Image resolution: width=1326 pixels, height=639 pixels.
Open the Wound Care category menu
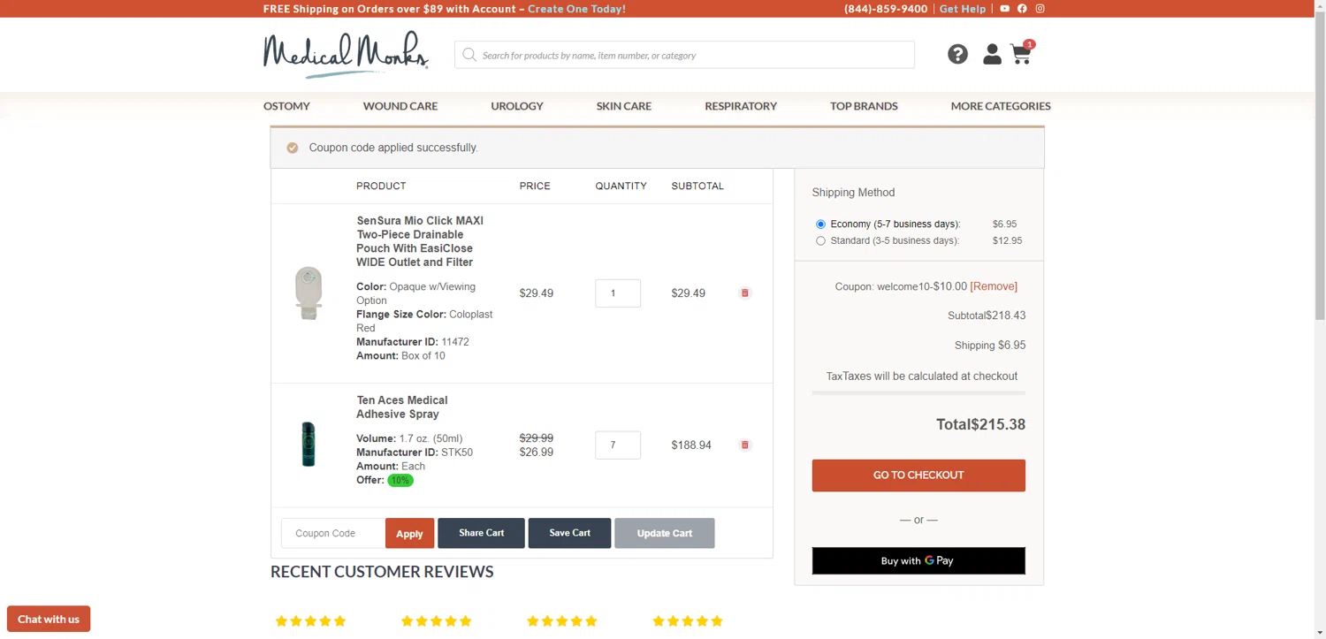400,106
